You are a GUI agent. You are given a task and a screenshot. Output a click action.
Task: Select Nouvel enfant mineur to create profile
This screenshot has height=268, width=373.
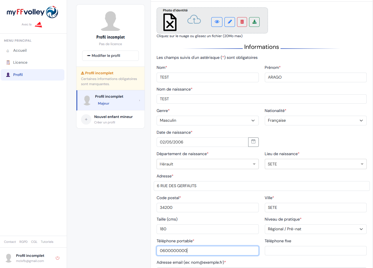110,119
